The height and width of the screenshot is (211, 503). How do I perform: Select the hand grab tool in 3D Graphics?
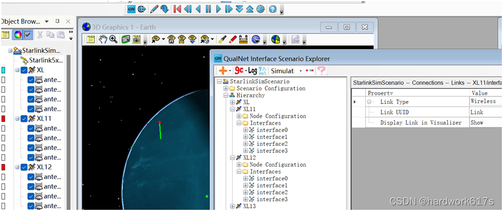(102, 39)
